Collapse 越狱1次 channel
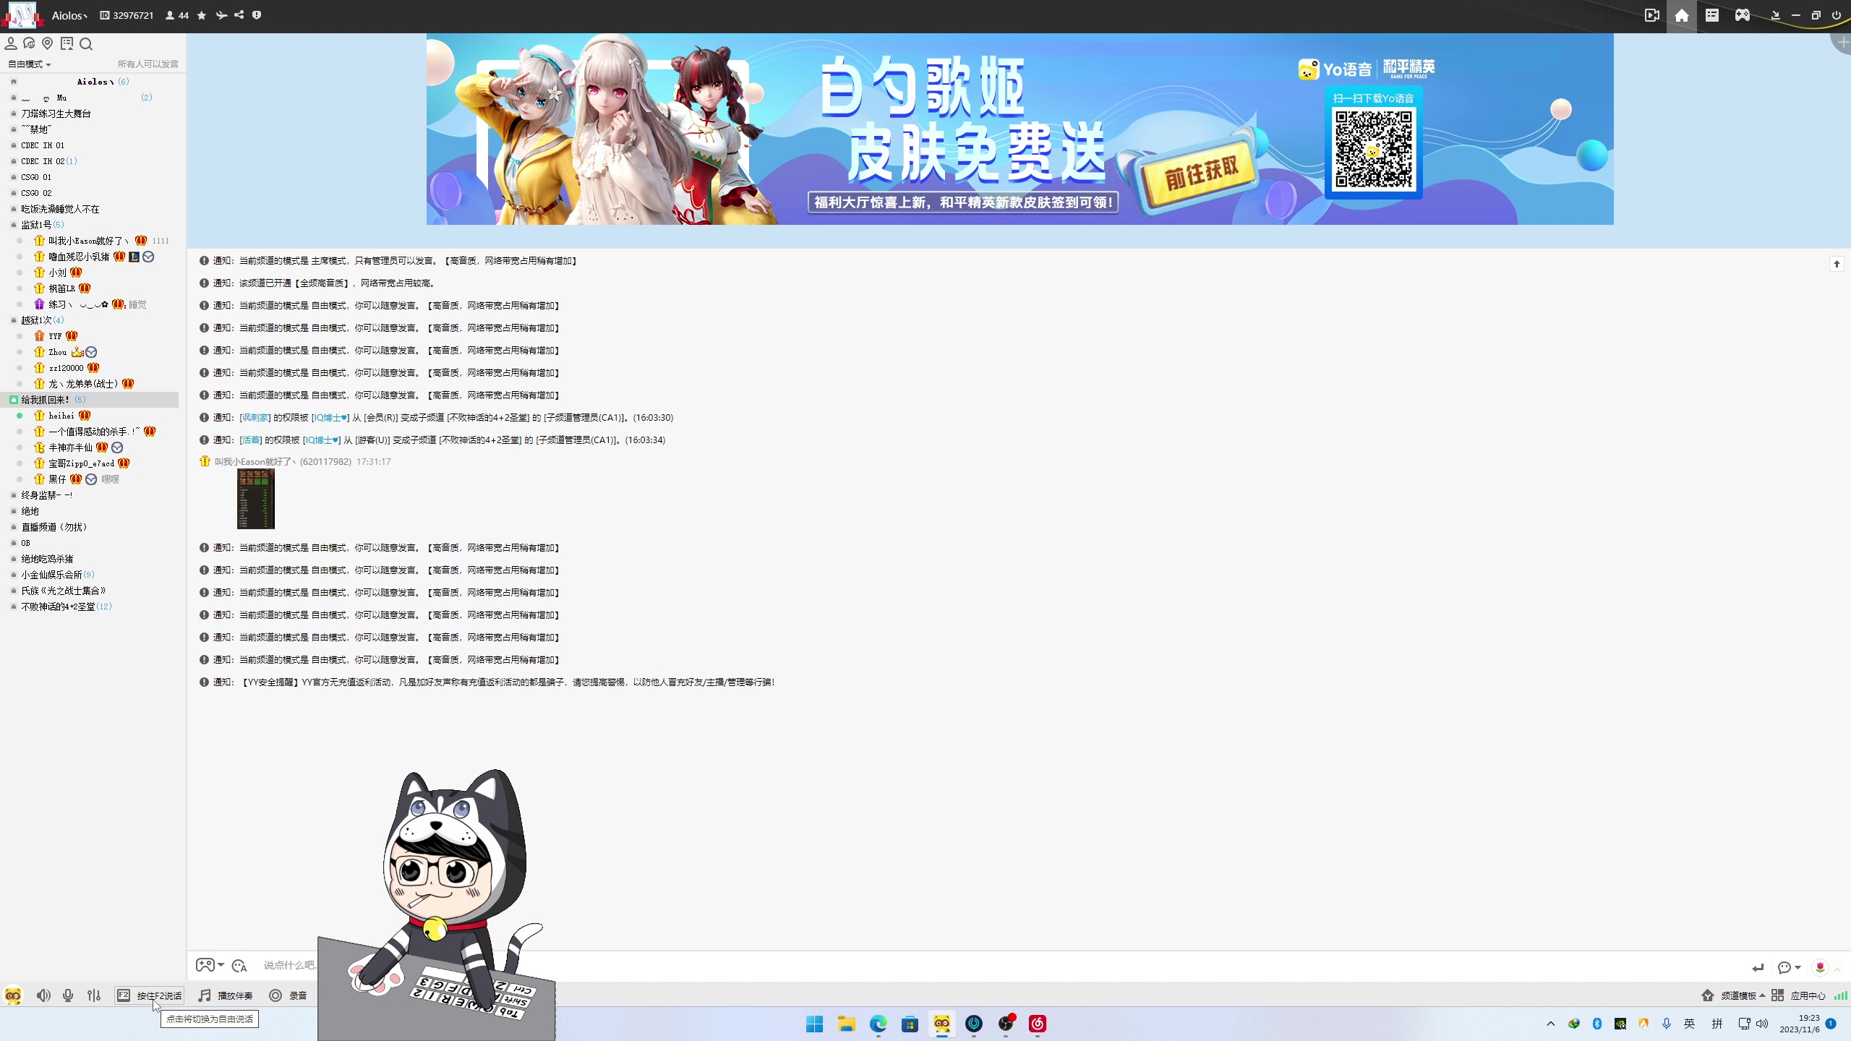The width and height of the screenshot is (1851, 1041). (x=13, y=320)
